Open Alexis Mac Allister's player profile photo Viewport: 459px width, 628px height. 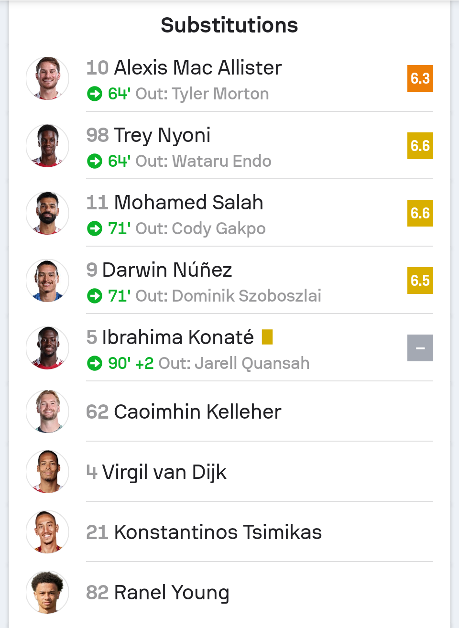(47, 78)
